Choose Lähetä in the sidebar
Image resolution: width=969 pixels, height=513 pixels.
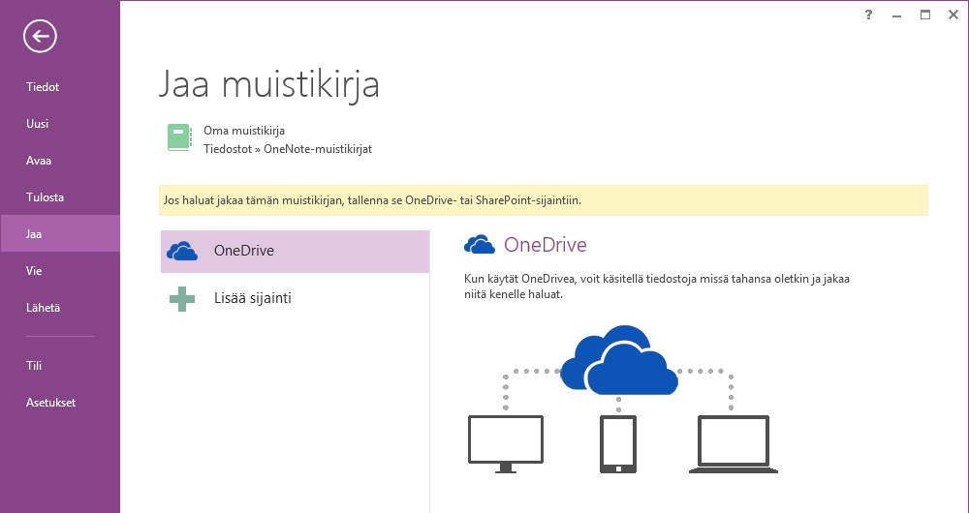pos(43,308)
